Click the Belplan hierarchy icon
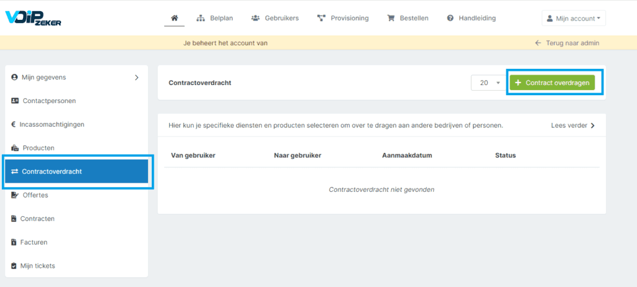 (x=200, y=18)
